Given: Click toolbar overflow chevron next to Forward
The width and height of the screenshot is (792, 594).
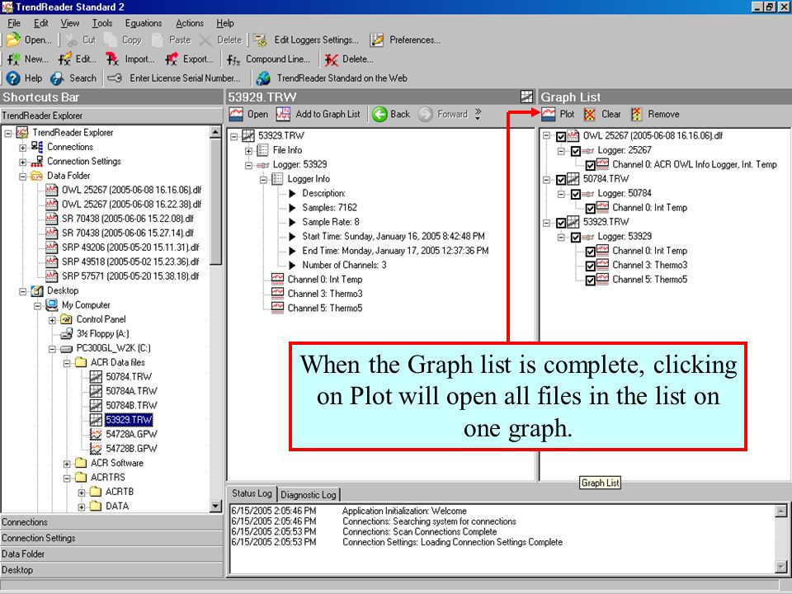Looking at the screenshot, I should point(478,114).
